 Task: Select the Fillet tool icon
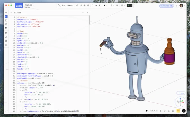tap(92, 6)
